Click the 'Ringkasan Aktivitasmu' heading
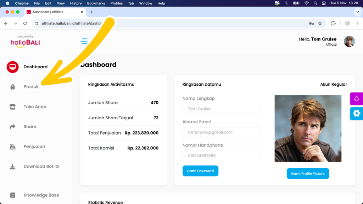Viewport: 363px width, 204px height. pos(111,84)
